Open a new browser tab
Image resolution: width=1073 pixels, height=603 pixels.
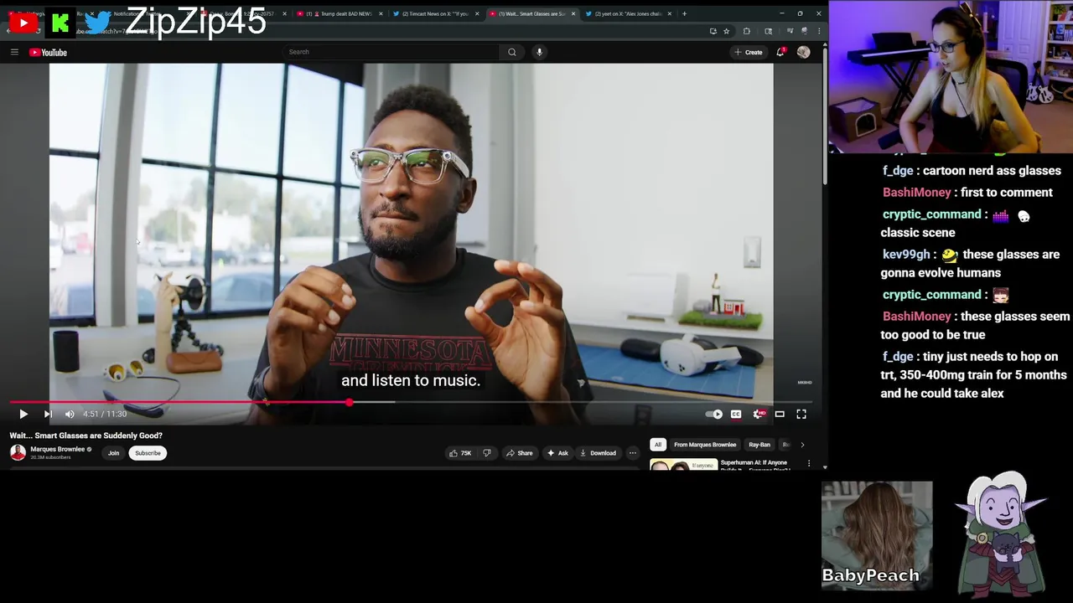point(684,13)
